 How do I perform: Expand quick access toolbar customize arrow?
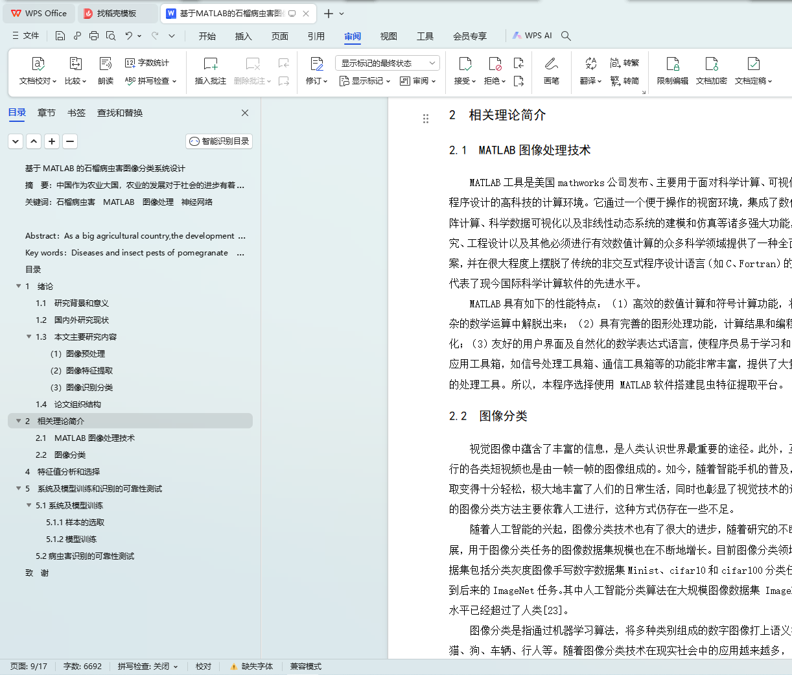point(172,36)
